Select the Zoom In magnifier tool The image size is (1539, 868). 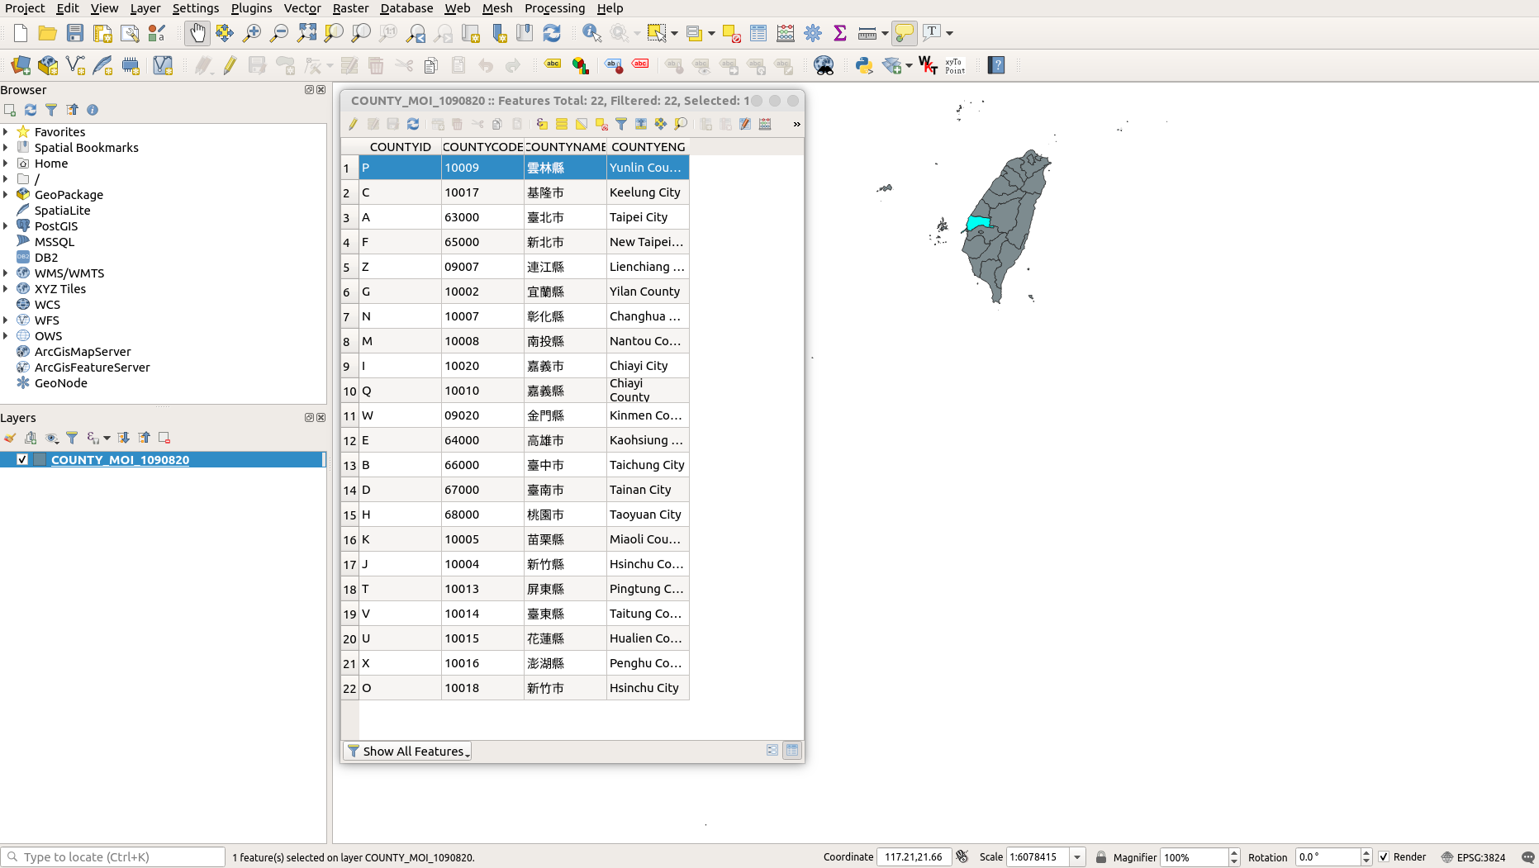(x=252, y=33)
